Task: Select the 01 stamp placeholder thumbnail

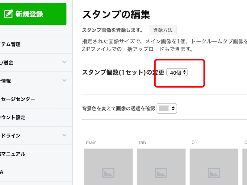Action: coord(214,167)
